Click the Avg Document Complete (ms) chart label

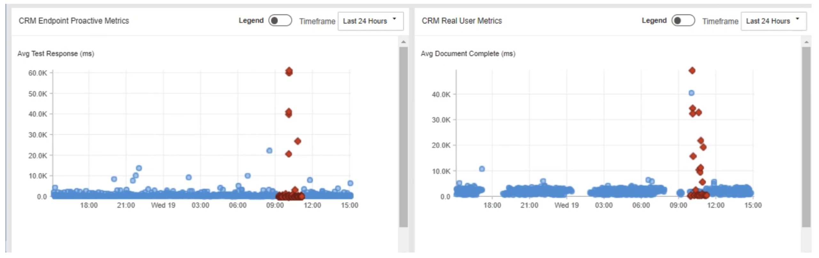(x=468, y=54)
